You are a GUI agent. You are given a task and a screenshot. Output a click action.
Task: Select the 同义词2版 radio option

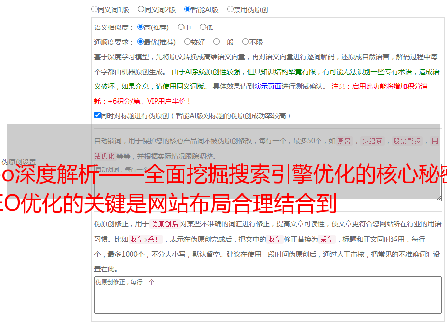[141, 9]
